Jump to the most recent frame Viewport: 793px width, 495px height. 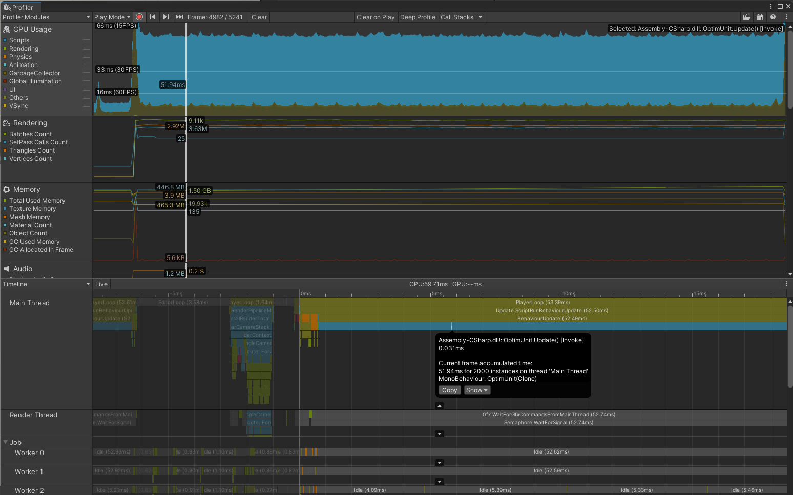point(179,17)
